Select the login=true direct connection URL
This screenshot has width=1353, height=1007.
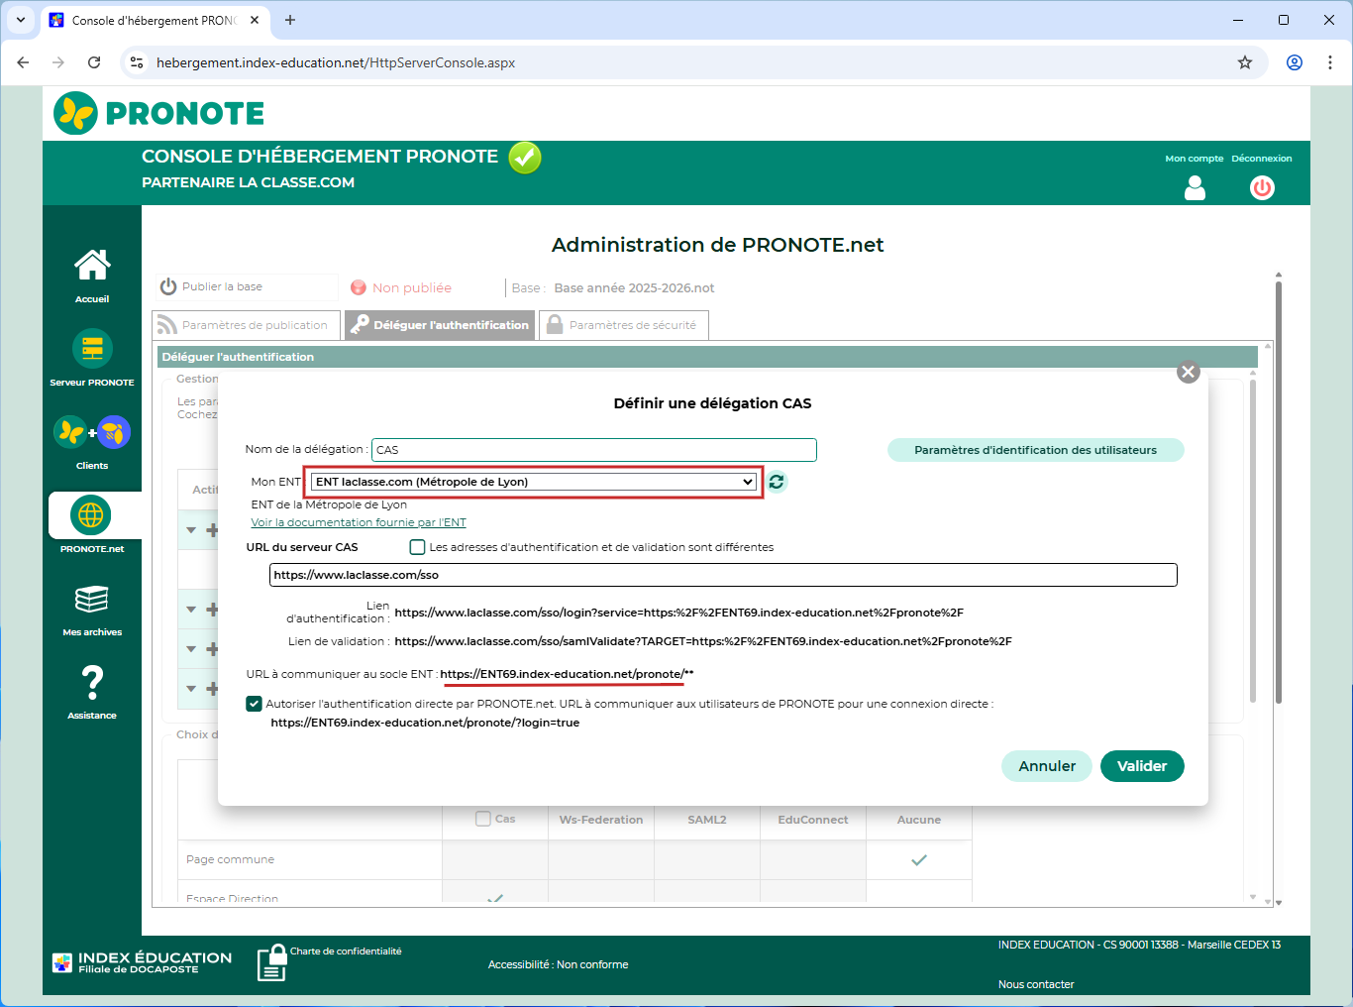pyautogui.click(x=425, y=723)
